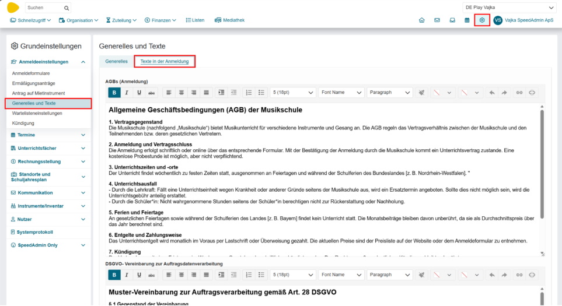Open the home page icon
The height and width of the screenshot is (306, 562).
421,20
